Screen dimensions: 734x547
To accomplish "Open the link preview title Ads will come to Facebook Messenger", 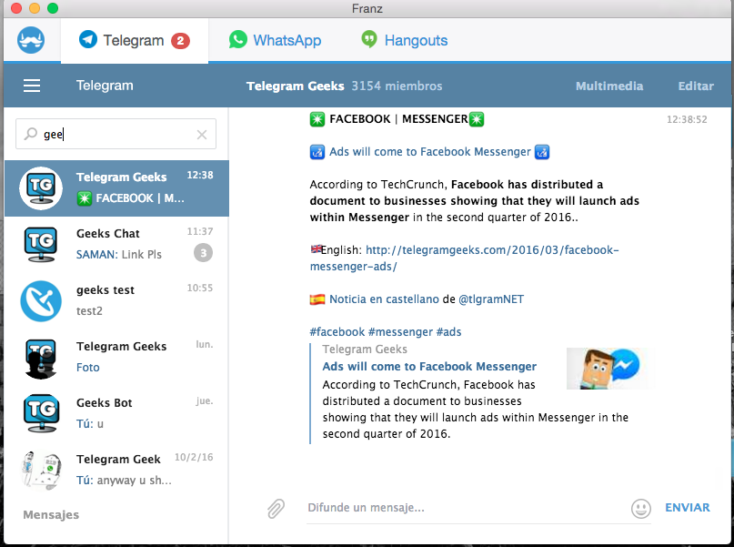I will click(429, 366).
